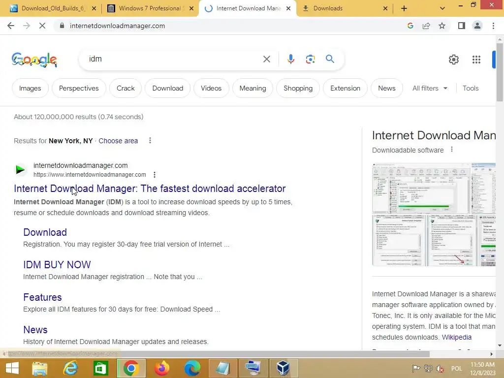Click the idm search input field

[174, 59]
